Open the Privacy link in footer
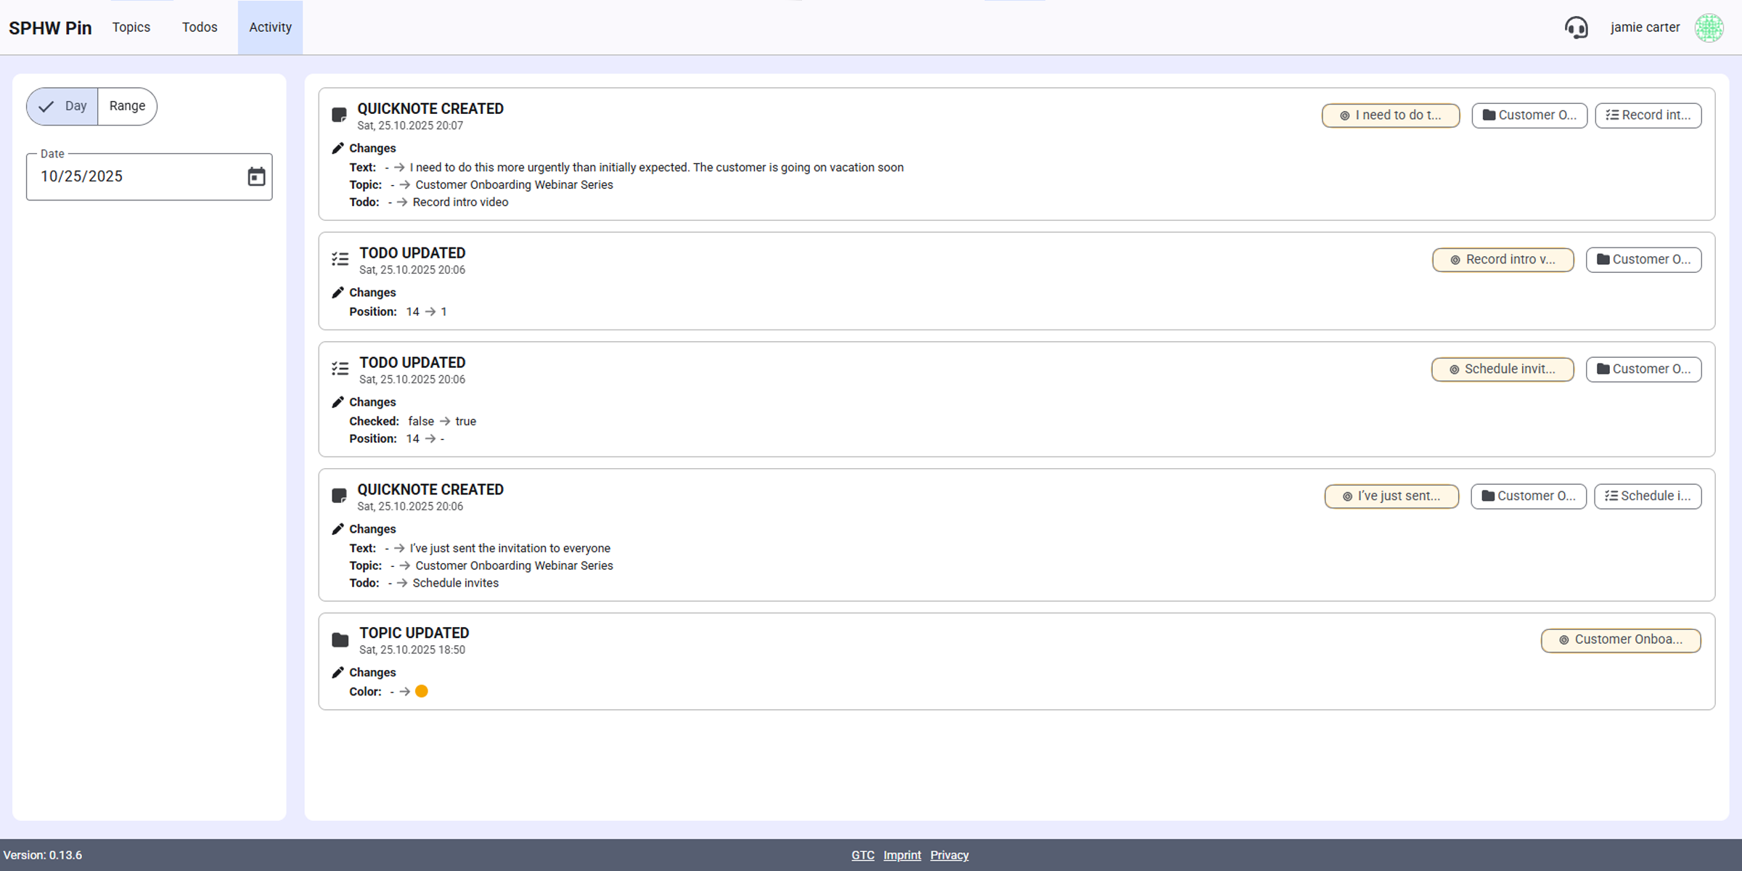The height and width of the screenshot is (871, 1742). pos(949,855)
